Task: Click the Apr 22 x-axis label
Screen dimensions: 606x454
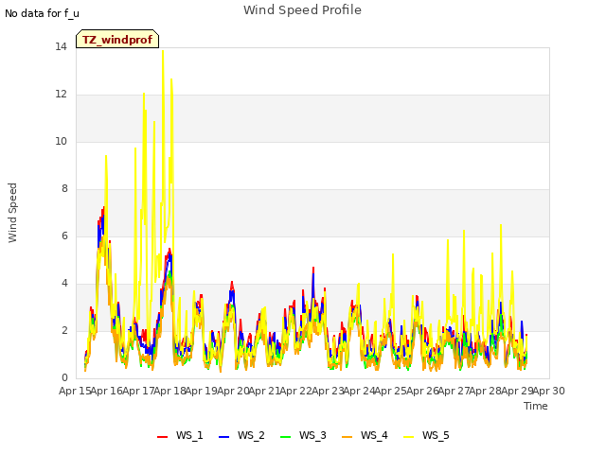Action: click(x=296, y=391)
